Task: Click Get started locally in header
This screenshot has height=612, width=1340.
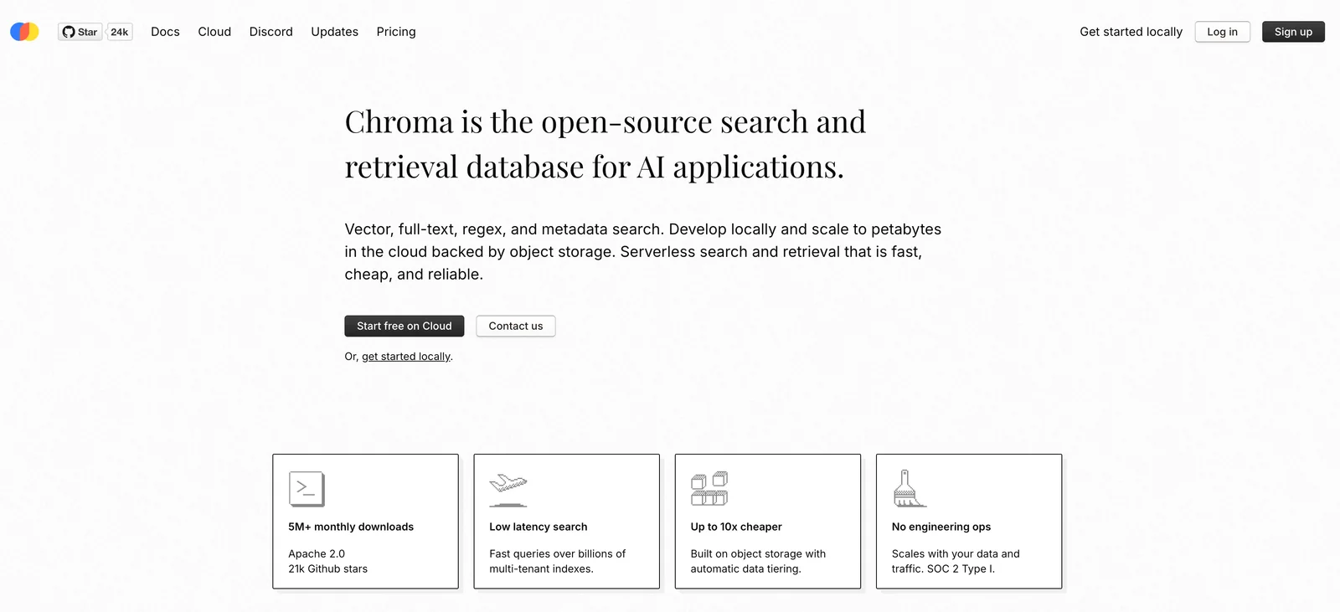Action: click(1131, 32)
